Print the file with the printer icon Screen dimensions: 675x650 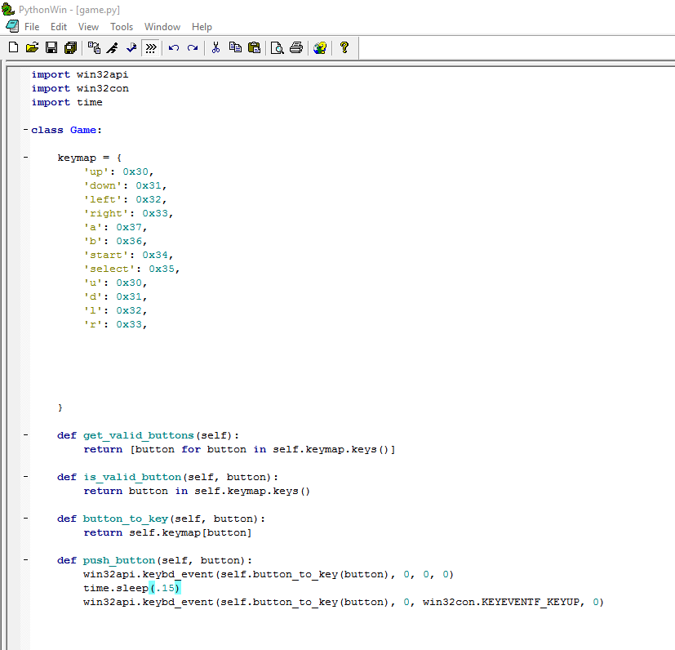pos(296,47)
